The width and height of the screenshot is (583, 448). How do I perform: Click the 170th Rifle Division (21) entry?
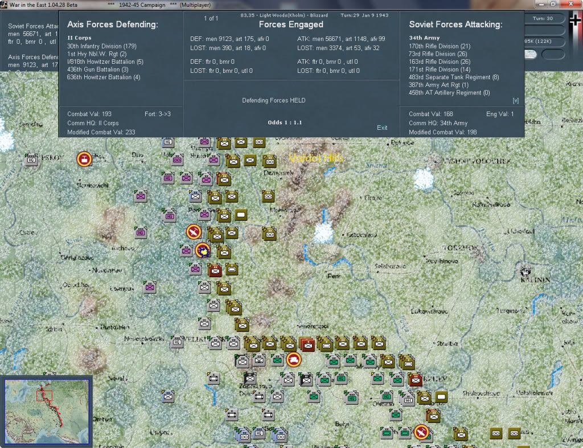(x=440, y=46)
